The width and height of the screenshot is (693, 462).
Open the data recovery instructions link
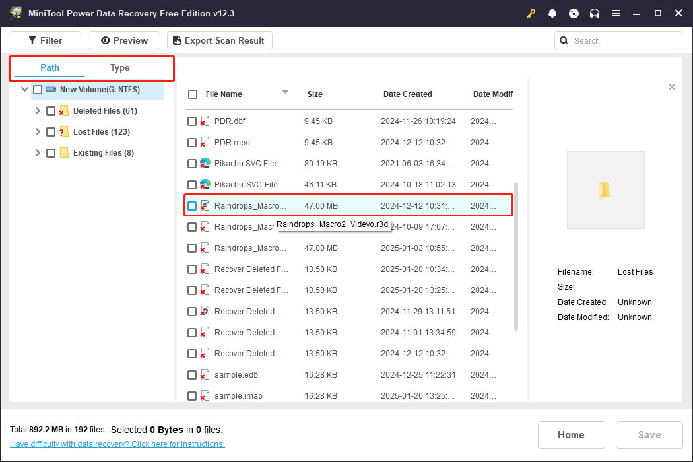click(117, 444)
